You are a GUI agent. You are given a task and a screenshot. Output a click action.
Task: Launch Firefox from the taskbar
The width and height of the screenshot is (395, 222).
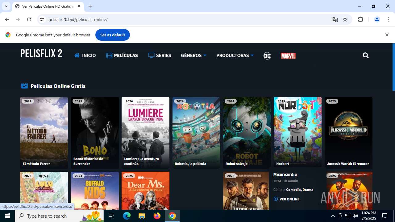[157, 216]
